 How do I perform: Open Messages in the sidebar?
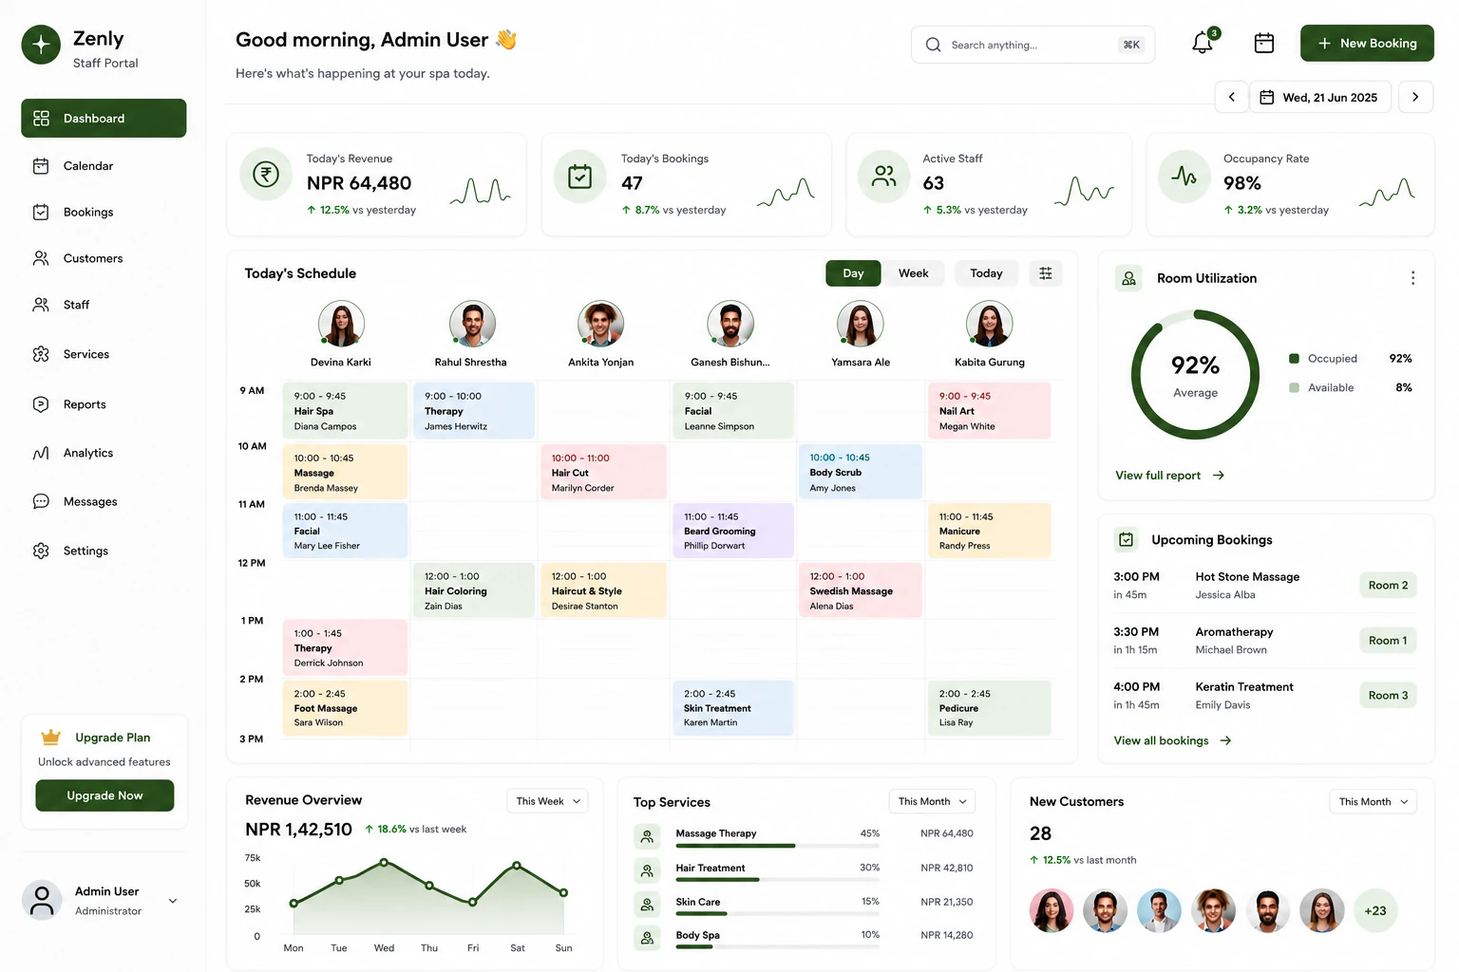coord(104,501)
